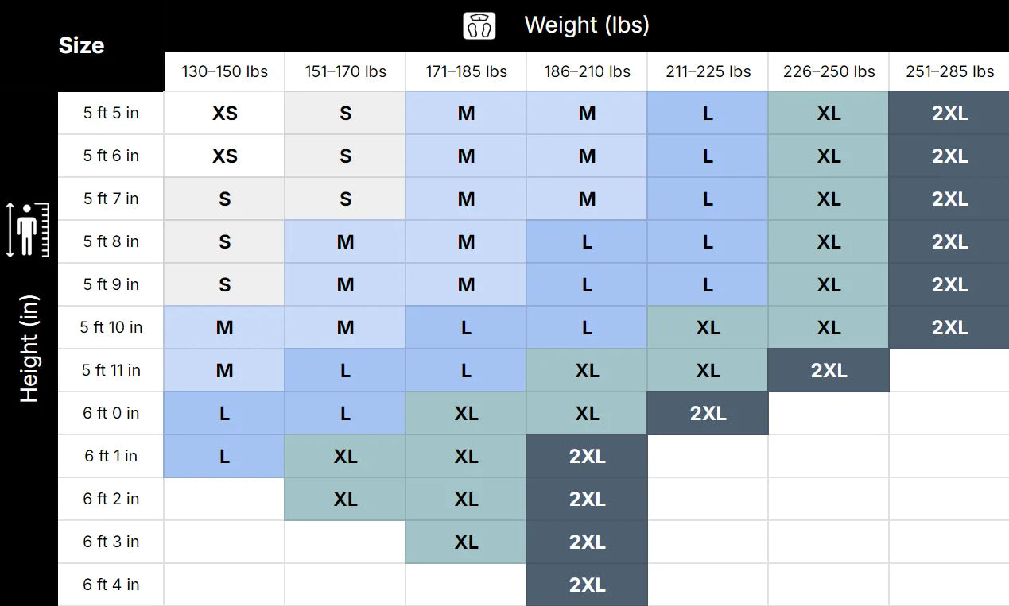Pick the 2XL cell in 6 ft 0 in row
1009x606 pixels.
[708, 414]
